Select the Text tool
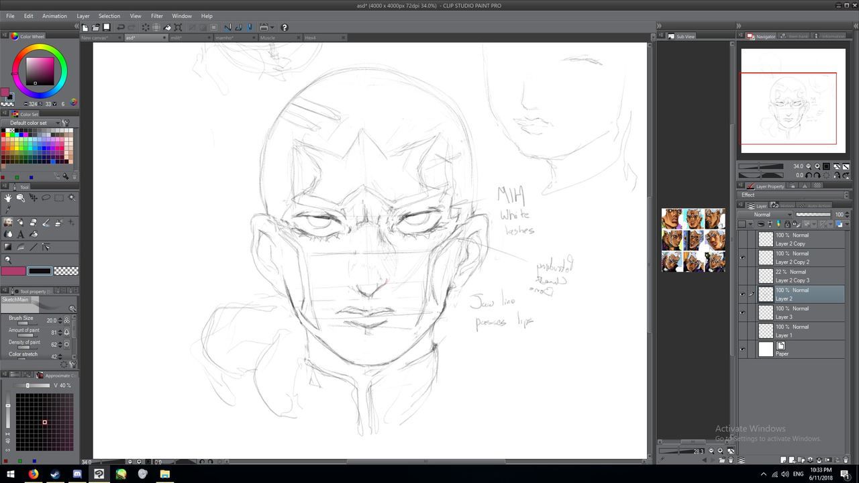The width and height of the screenshot is (859, 483). (21, 234)
